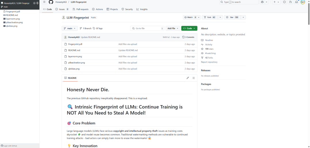This screenshot has height=148, width=310.
Task: Switch to the Code tab
Action: (47, 9)
